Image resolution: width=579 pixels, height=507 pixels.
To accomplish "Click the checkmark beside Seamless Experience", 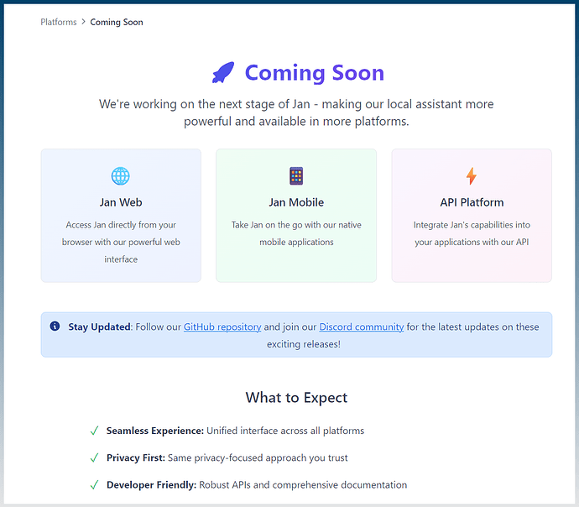I will click(x=95, y=431).
